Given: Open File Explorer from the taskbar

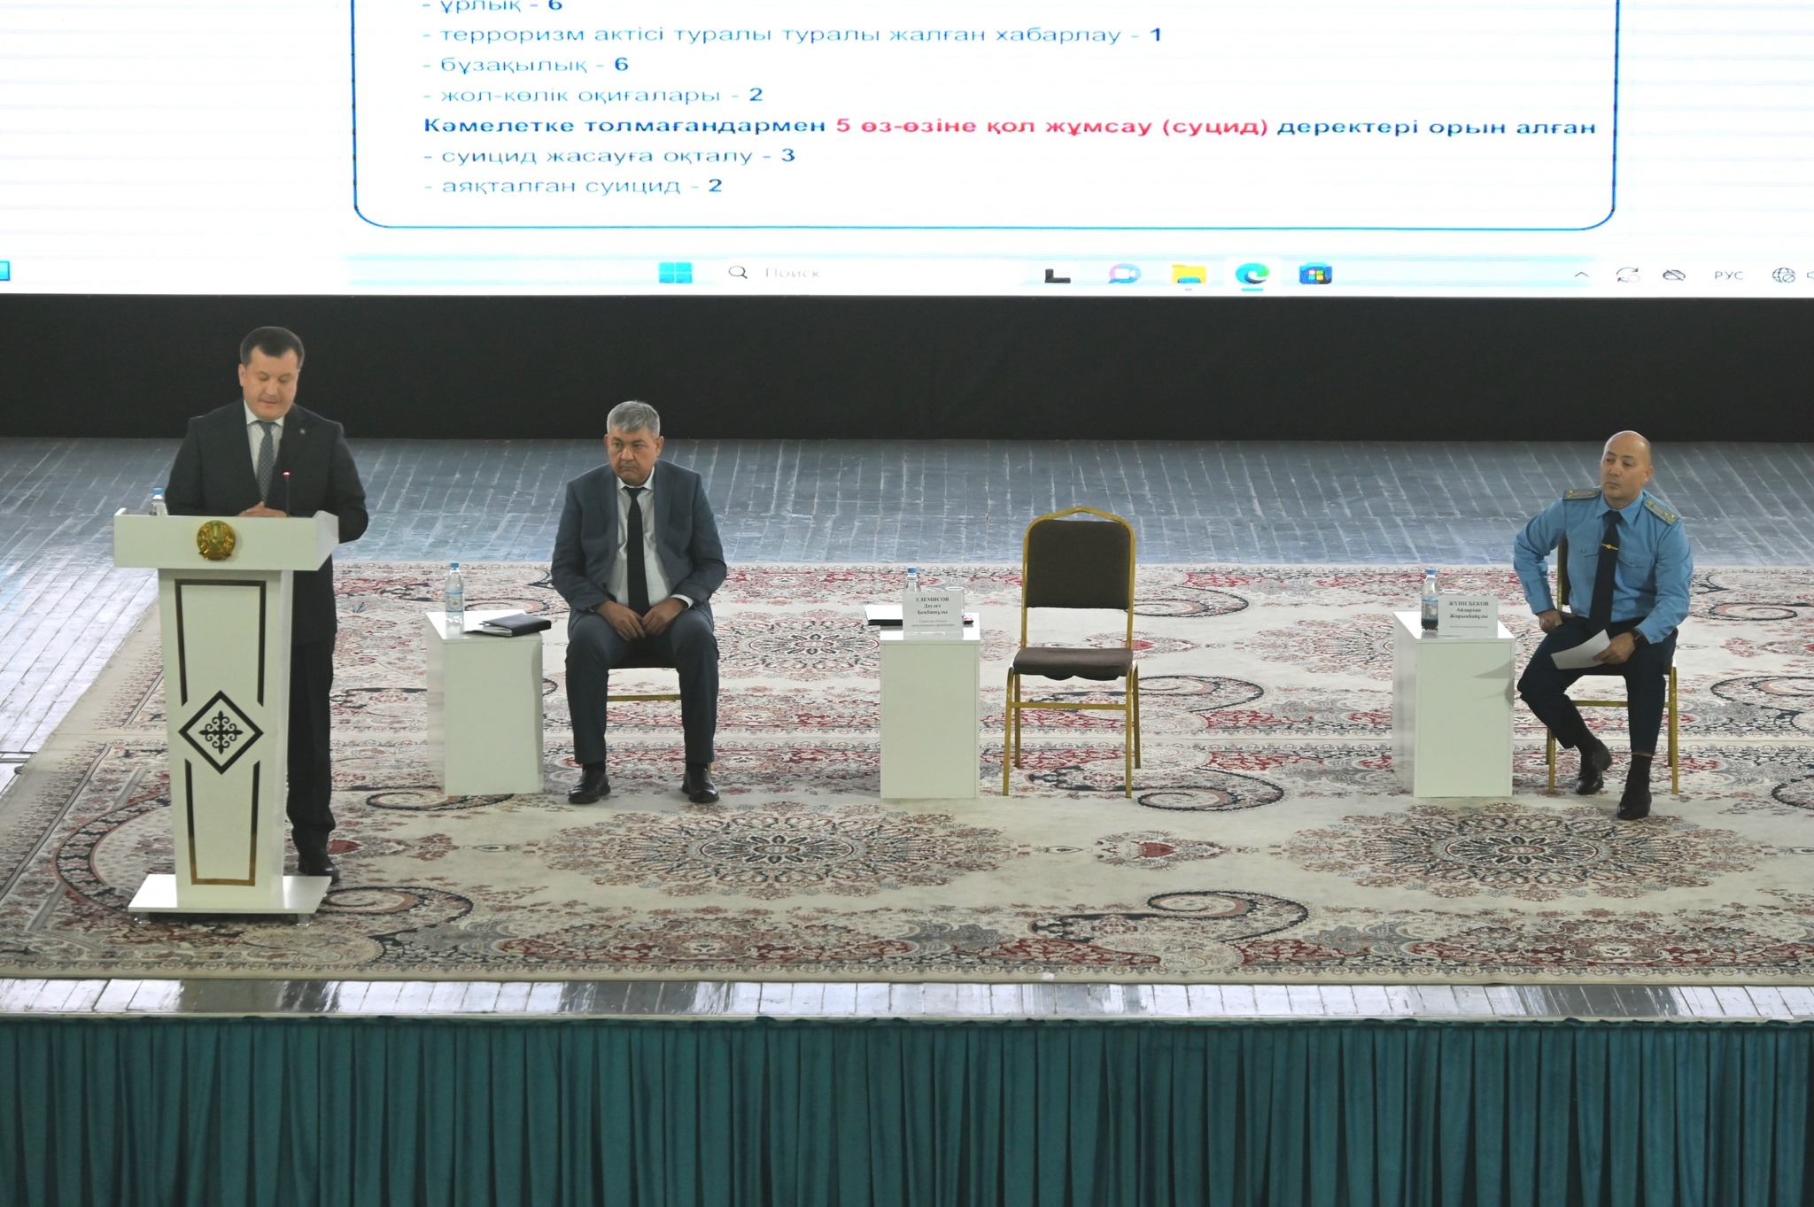Looking at the screenshot, I should (1188, 275).
